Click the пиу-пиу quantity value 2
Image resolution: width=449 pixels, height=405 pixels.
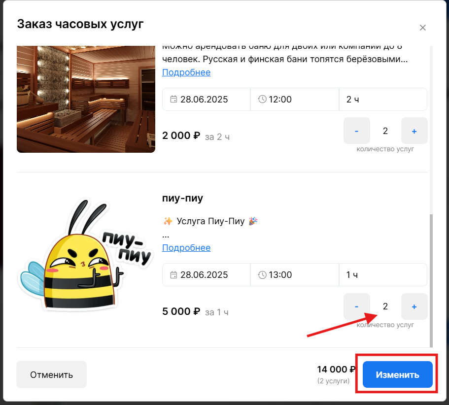(385, 306)
